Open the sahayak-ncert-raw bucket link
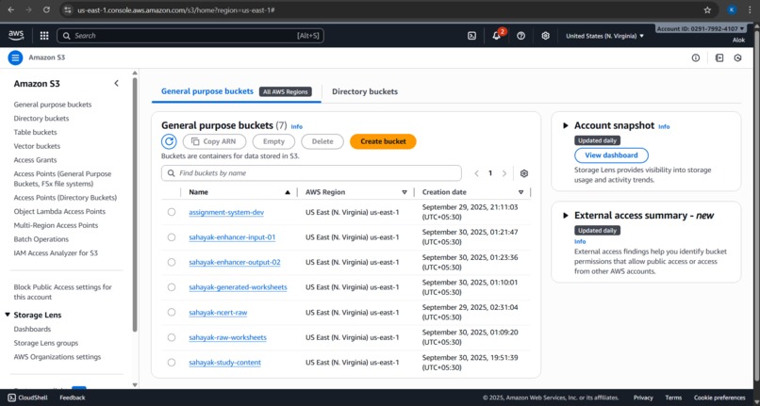760x406 pixels. click(218, 313)
